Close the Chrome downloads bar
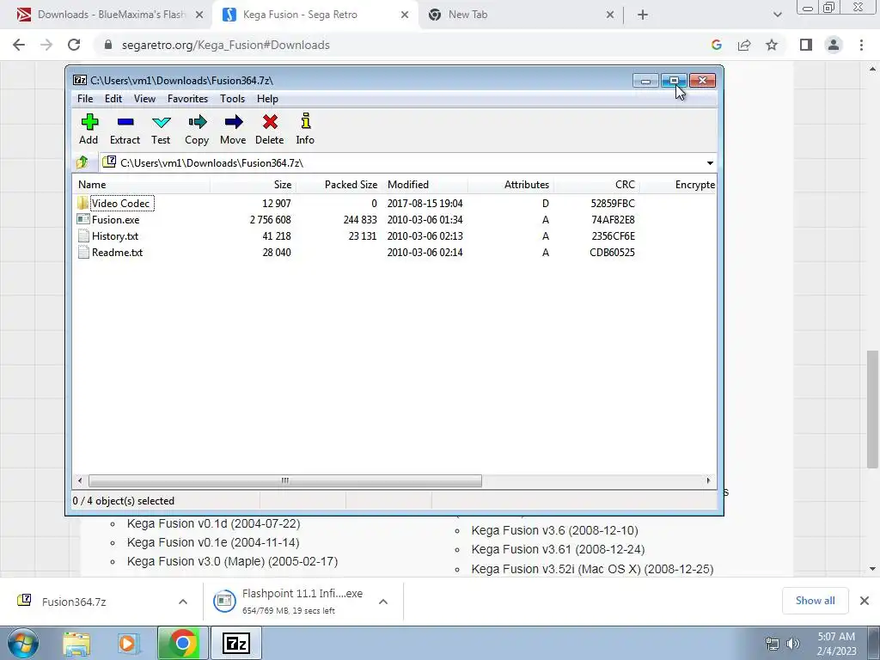Image resolution: width=880 pixels, height=660 pixels. click(x=865, y=601)
